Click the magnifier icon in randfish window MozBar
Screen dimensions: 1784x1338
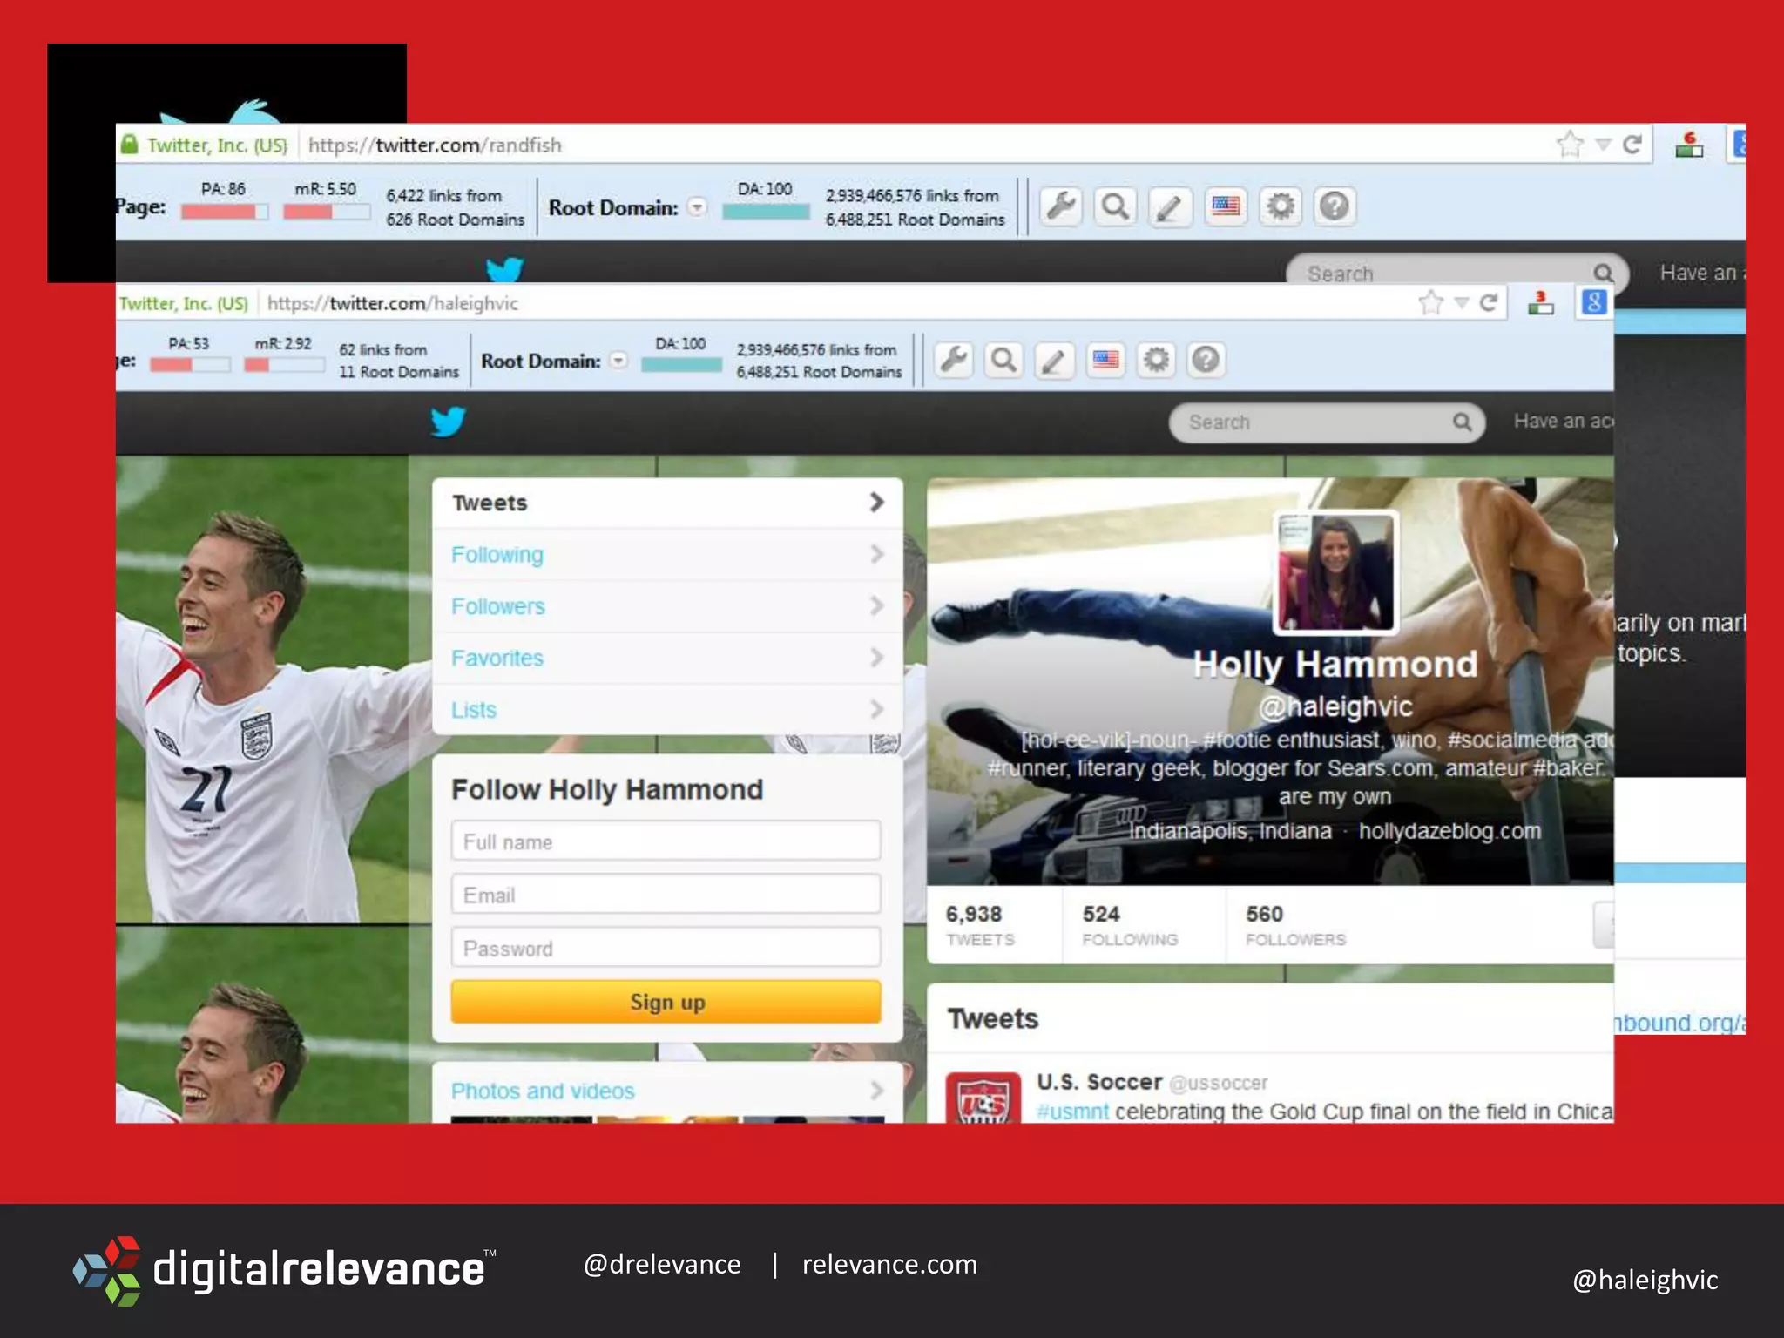[x=1115, y=206]
